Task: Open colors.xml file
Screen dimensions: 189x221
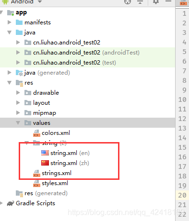Action: tap(56, 133)
